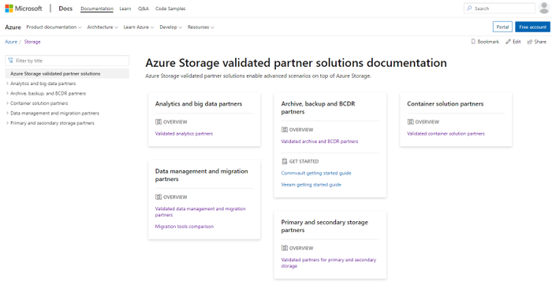552x292 pixels.
Task: Open the Architecture dropdown menu
Action: (x=103, y=27)
